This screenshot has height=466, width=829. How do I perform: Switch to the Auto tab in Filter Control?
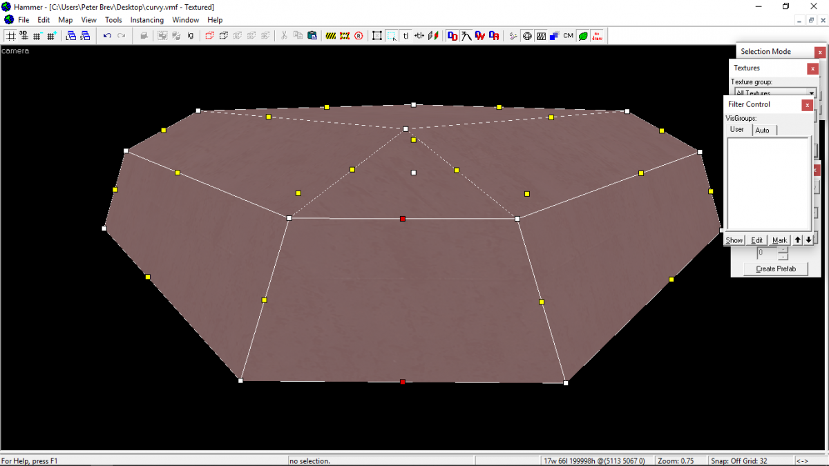click(x=763, y=130)
